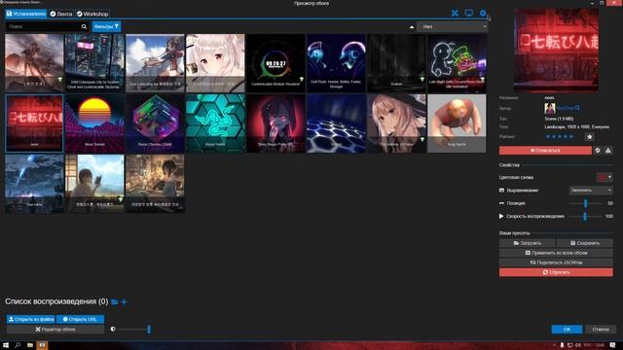Select Customizable Module Visualizer wallpaper

point(275,63)
